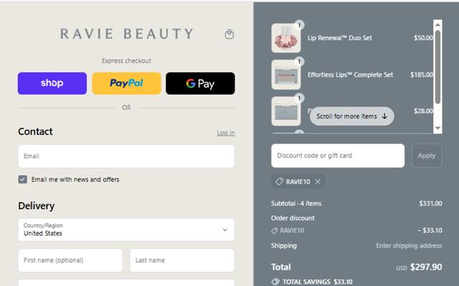Open the Country/Region dropdown
Image resolution: width=459 pixels, height=286 pixels.
click(x=126, y=230)
